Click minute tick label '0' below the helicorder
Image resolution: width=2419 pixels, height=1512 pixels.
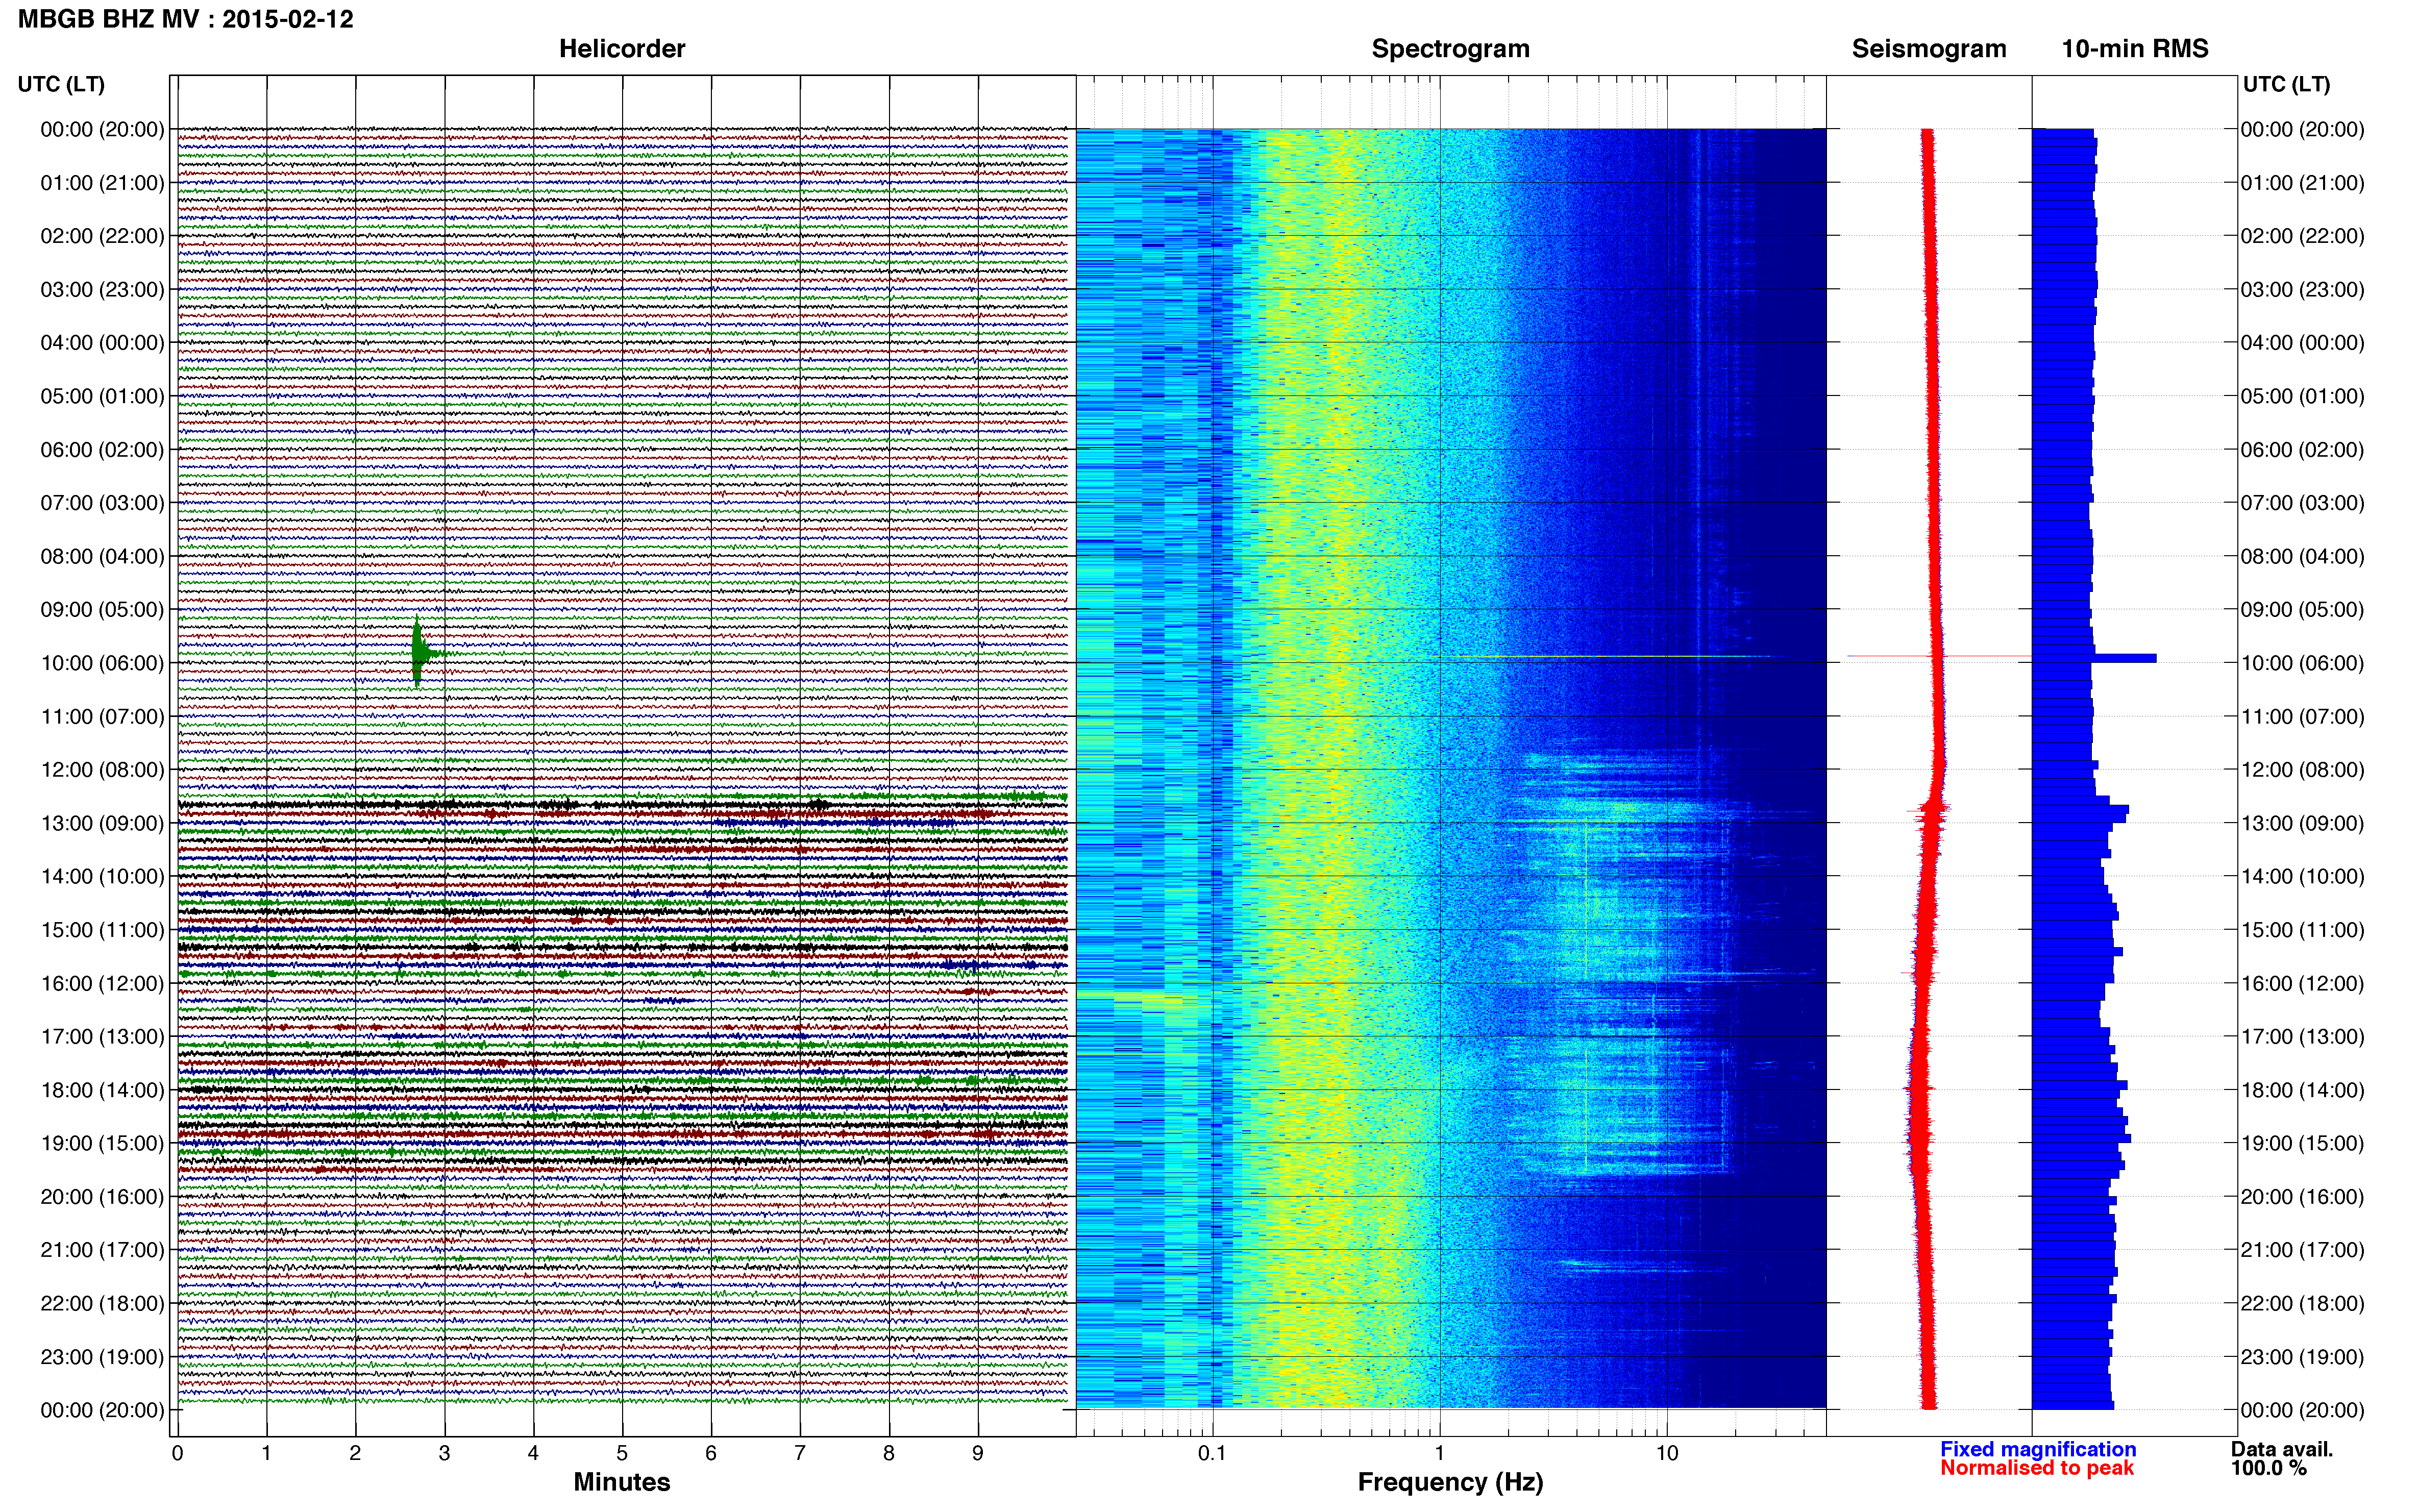177,1453
